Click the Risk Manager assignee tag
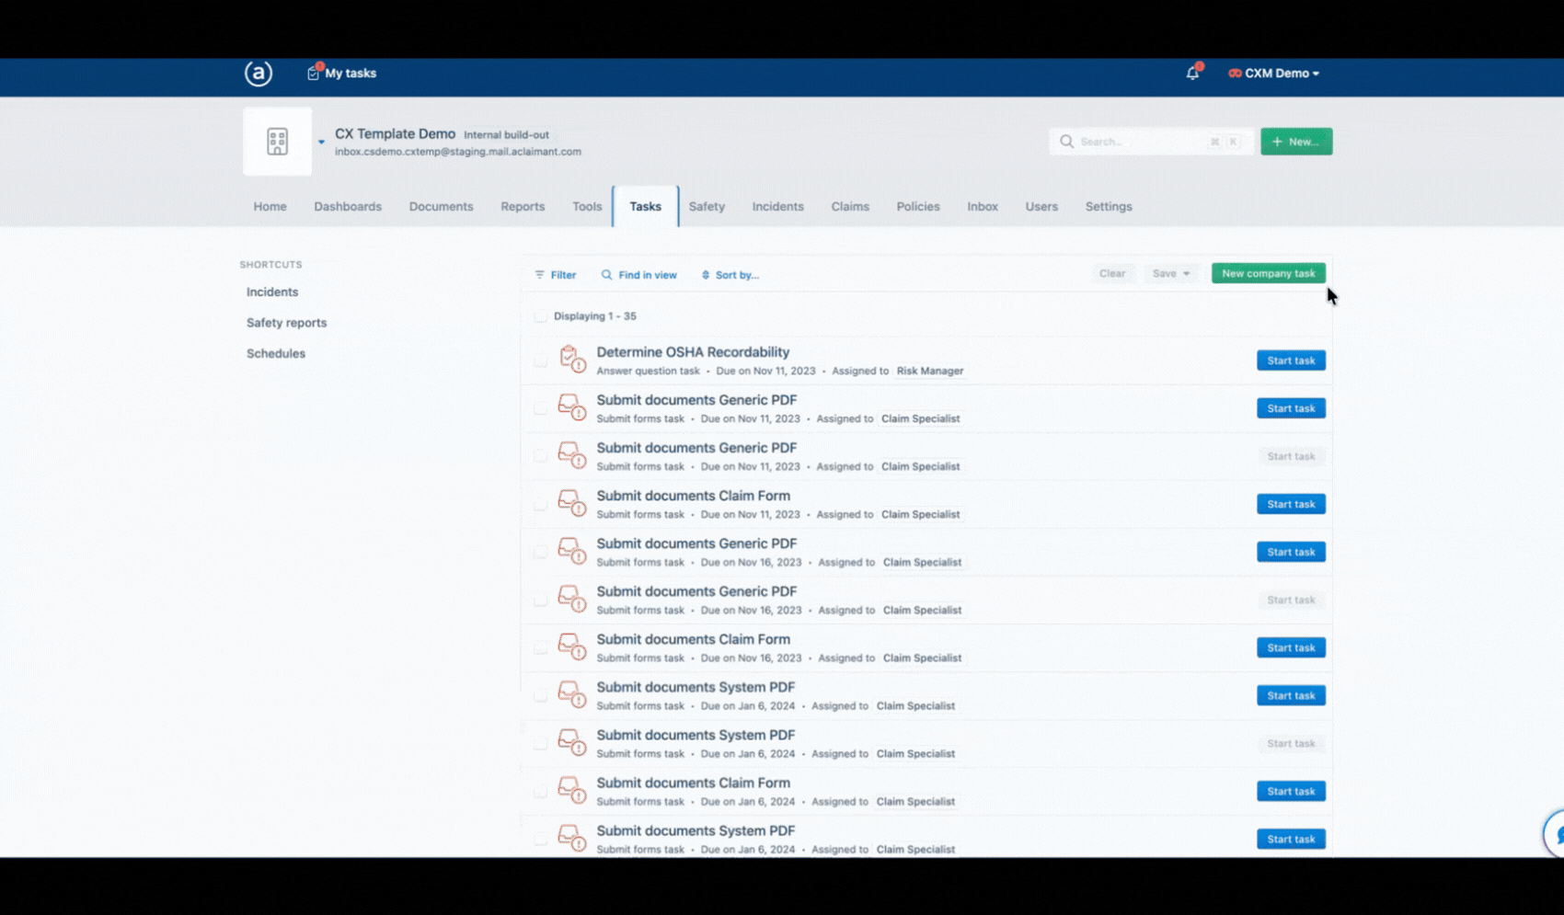1564x915 pixels. click(x=930, y=371)
